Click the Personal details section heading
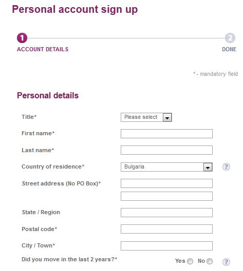 48,96
